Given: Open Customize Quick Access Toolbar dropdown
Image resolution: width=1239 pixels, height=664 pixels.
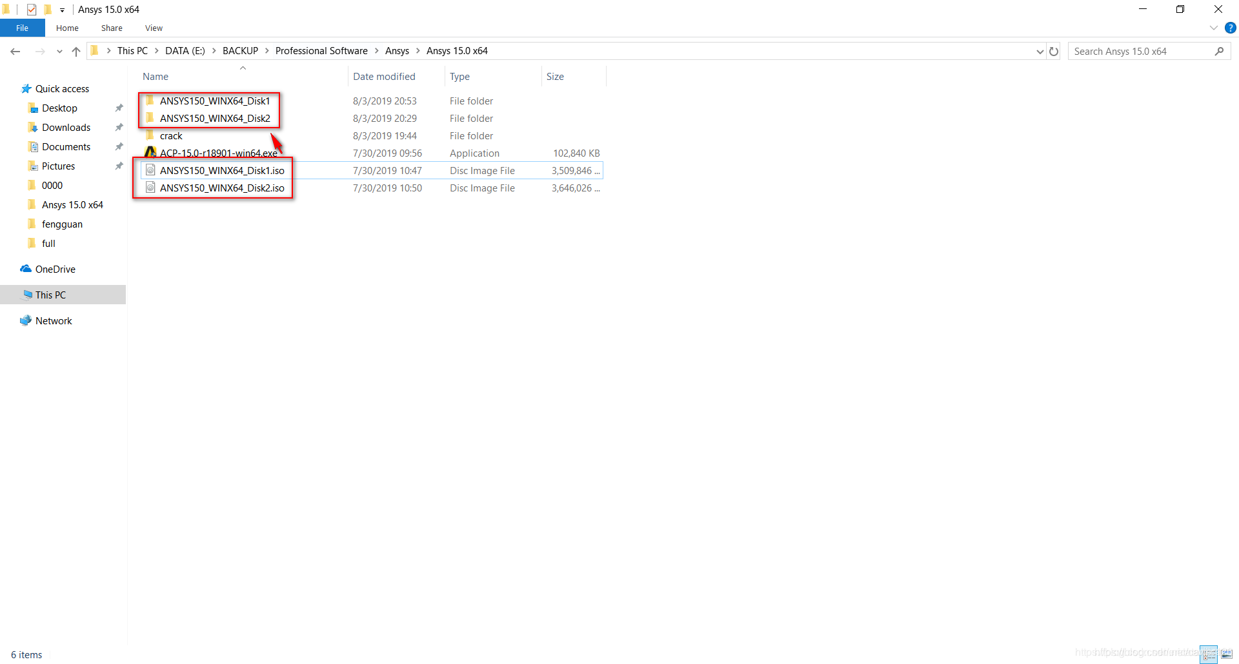Looking at the screenshot, I should [62, 10].
